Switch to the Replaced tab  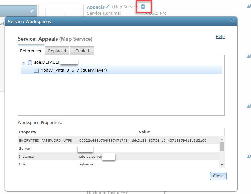57,51
